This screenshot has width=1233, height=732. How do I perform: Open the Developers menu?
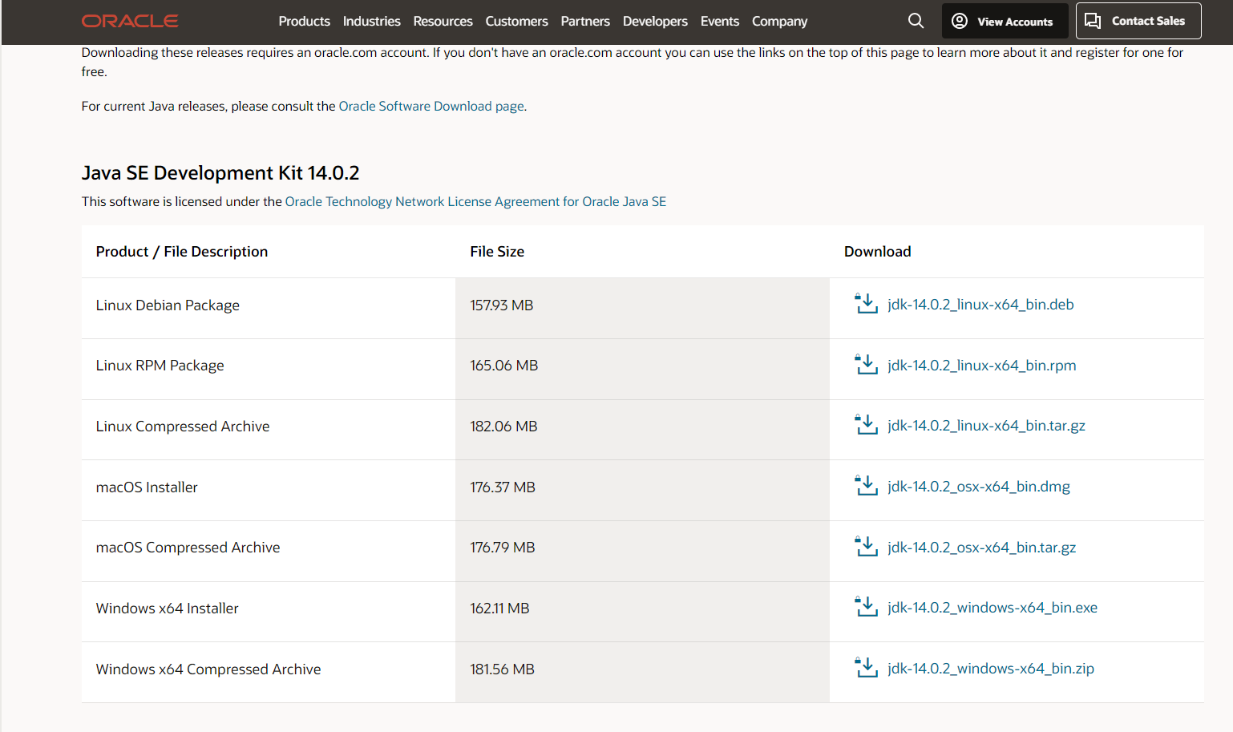655,21
